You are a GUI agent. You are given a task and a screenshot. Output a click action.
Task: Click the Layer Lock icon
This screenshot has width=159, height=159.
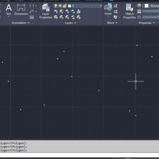click(73, 12)
